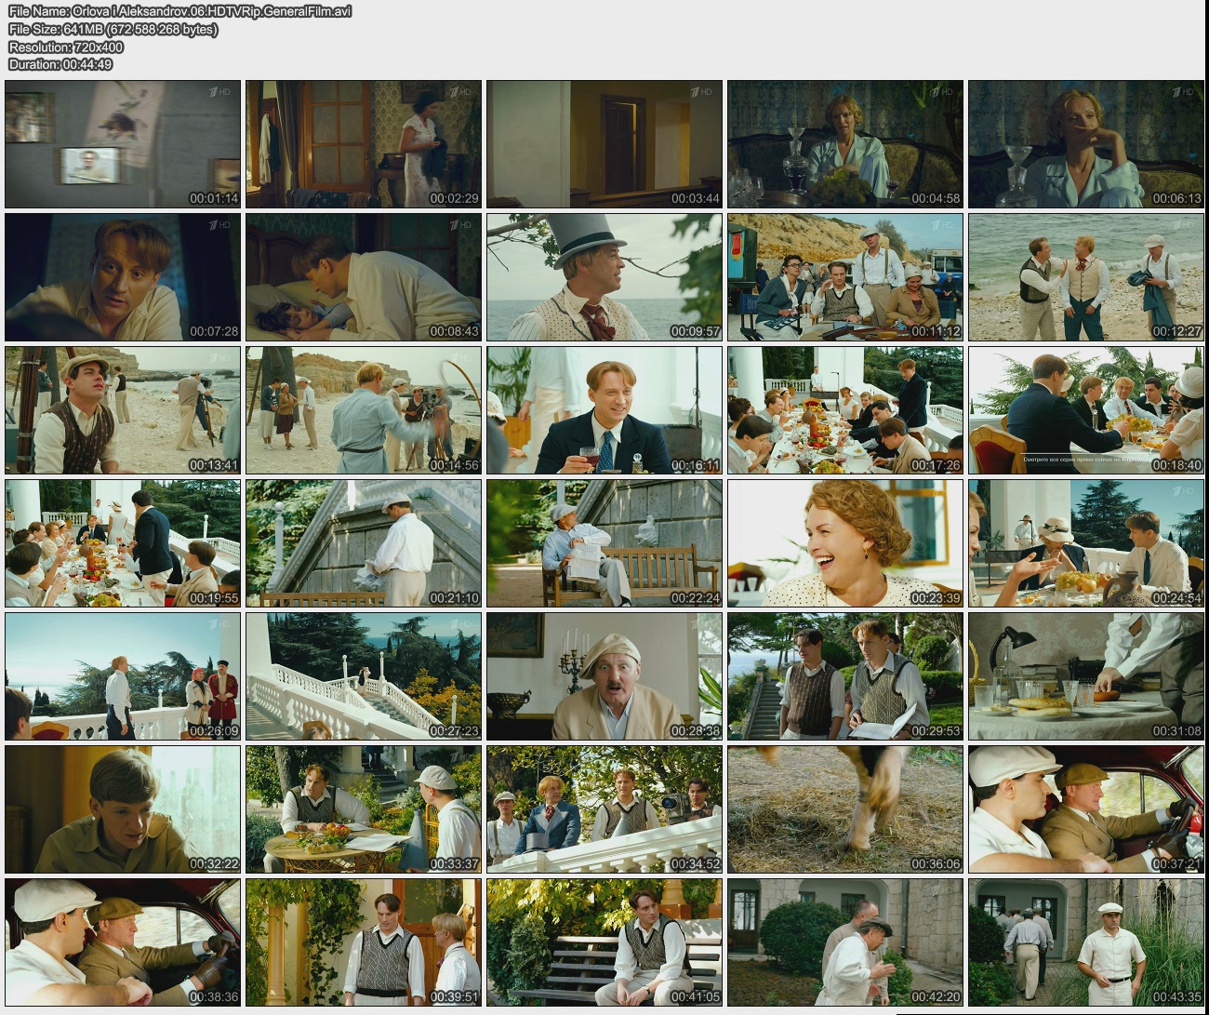Click the thumbnail timestamped 00:01:14

(123, 144)
